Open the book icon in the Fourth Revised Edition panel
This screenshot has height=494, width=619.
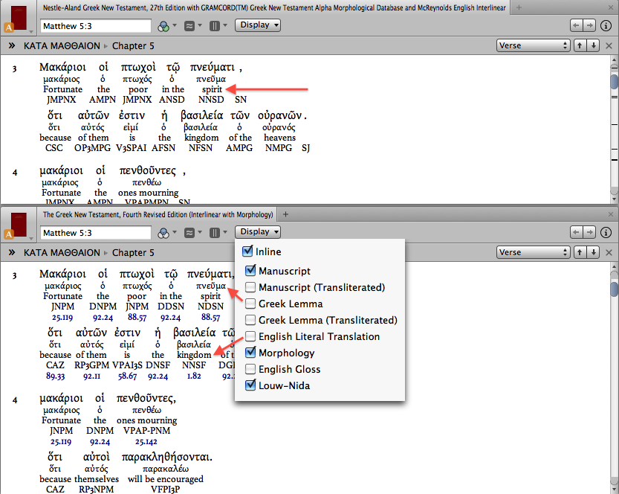coord(19,225)
